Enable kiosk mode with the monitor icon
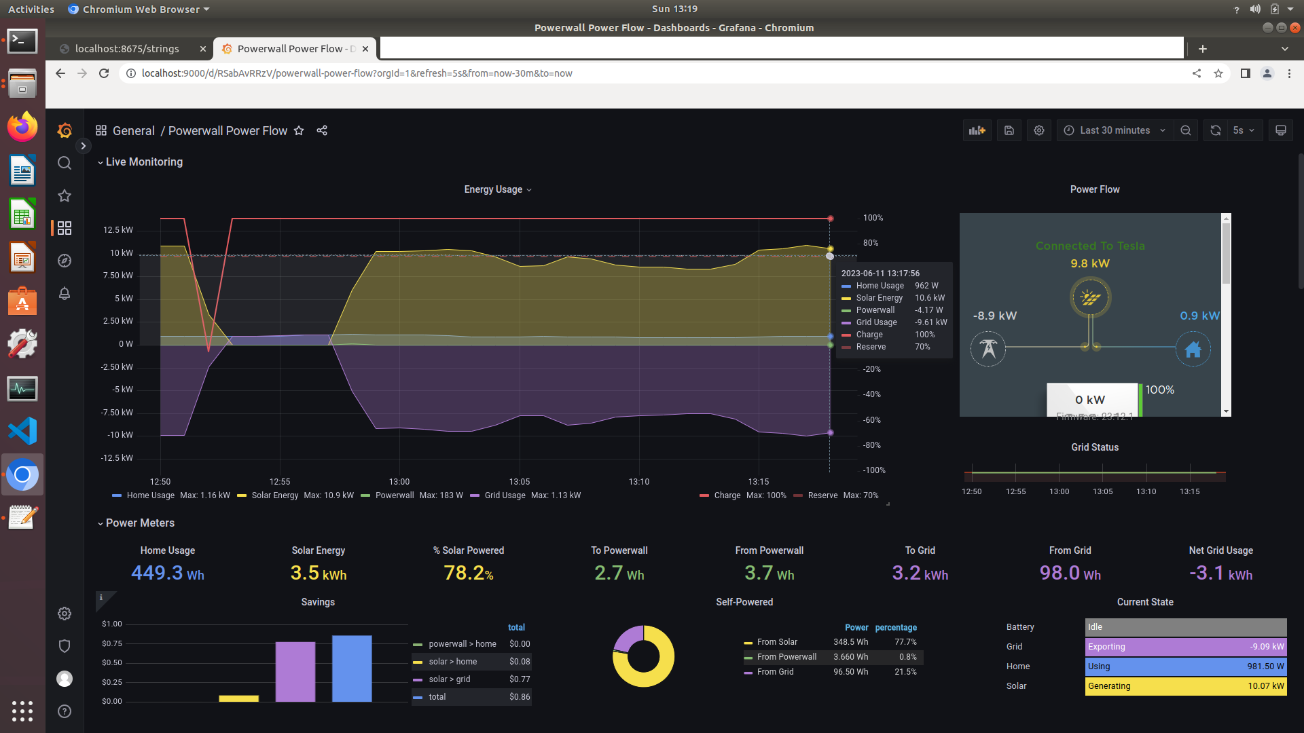 pyautogui.click(x=1281, y=130)
